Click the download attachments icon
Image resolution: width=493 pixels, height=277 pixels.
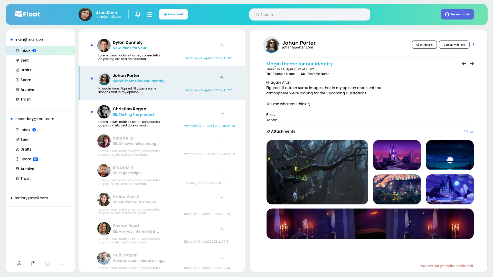point(472,131)
